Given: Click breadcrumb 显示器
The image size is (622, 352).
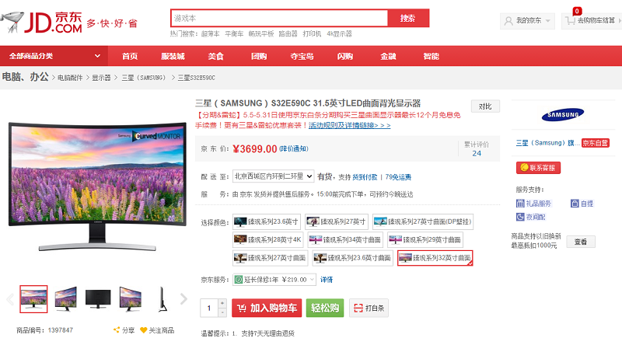Looking at the screenshot, I should tap(102, 78).
